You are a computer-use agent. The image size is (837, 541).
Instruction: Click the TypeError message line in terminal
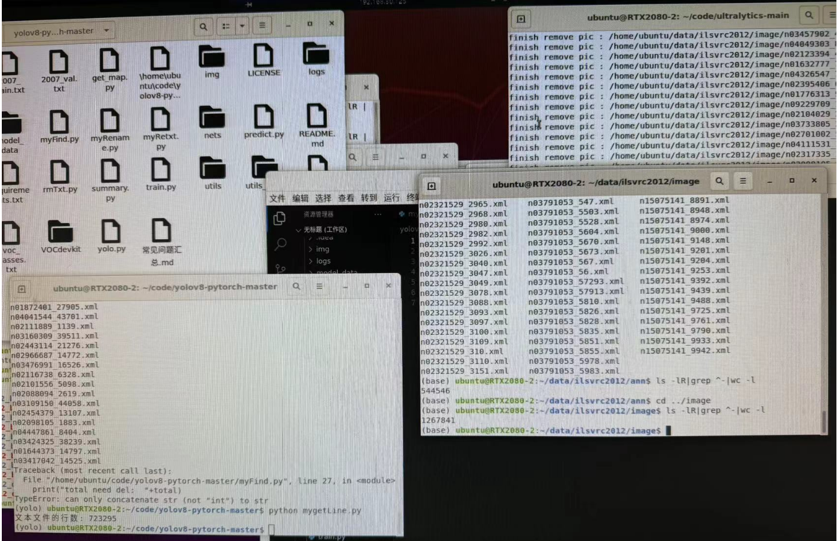[x=142, y=500]
